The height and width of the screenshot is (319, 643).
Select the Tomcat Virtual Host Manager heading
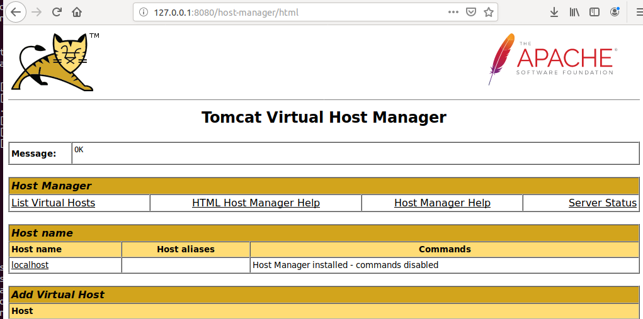click(324, 117)
